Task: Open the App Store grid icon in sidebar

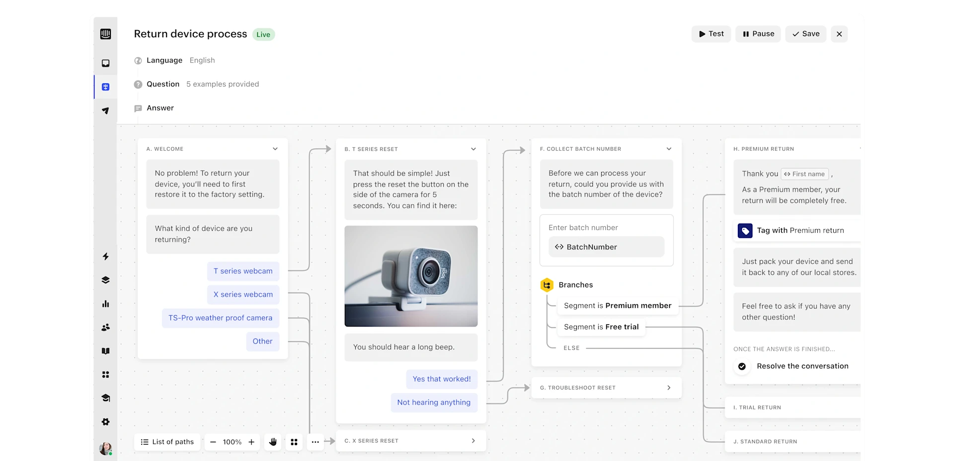Action: 105,375
